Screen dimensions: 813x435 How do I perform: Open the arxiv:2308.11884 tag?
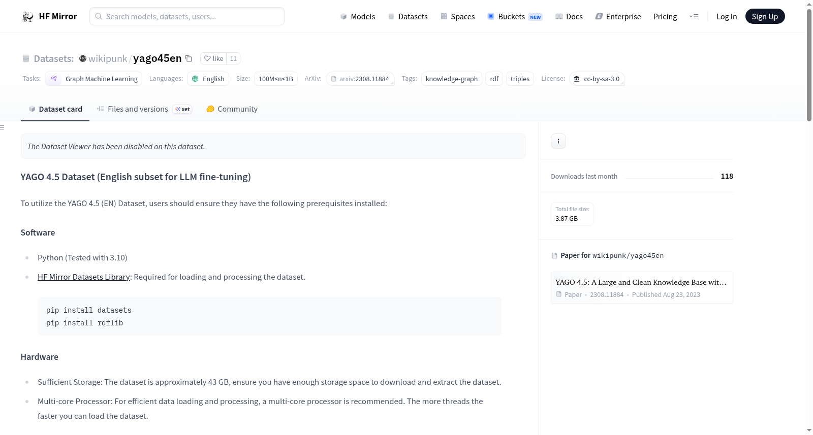point(360,79)
